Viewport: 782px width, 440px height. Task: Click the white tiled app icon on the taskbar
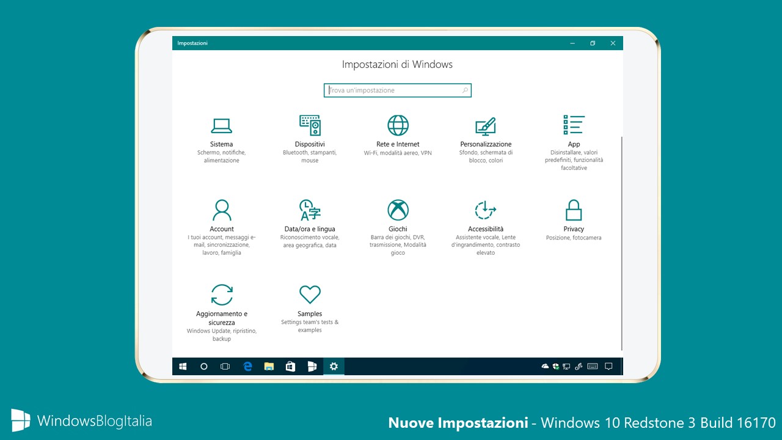312,366
